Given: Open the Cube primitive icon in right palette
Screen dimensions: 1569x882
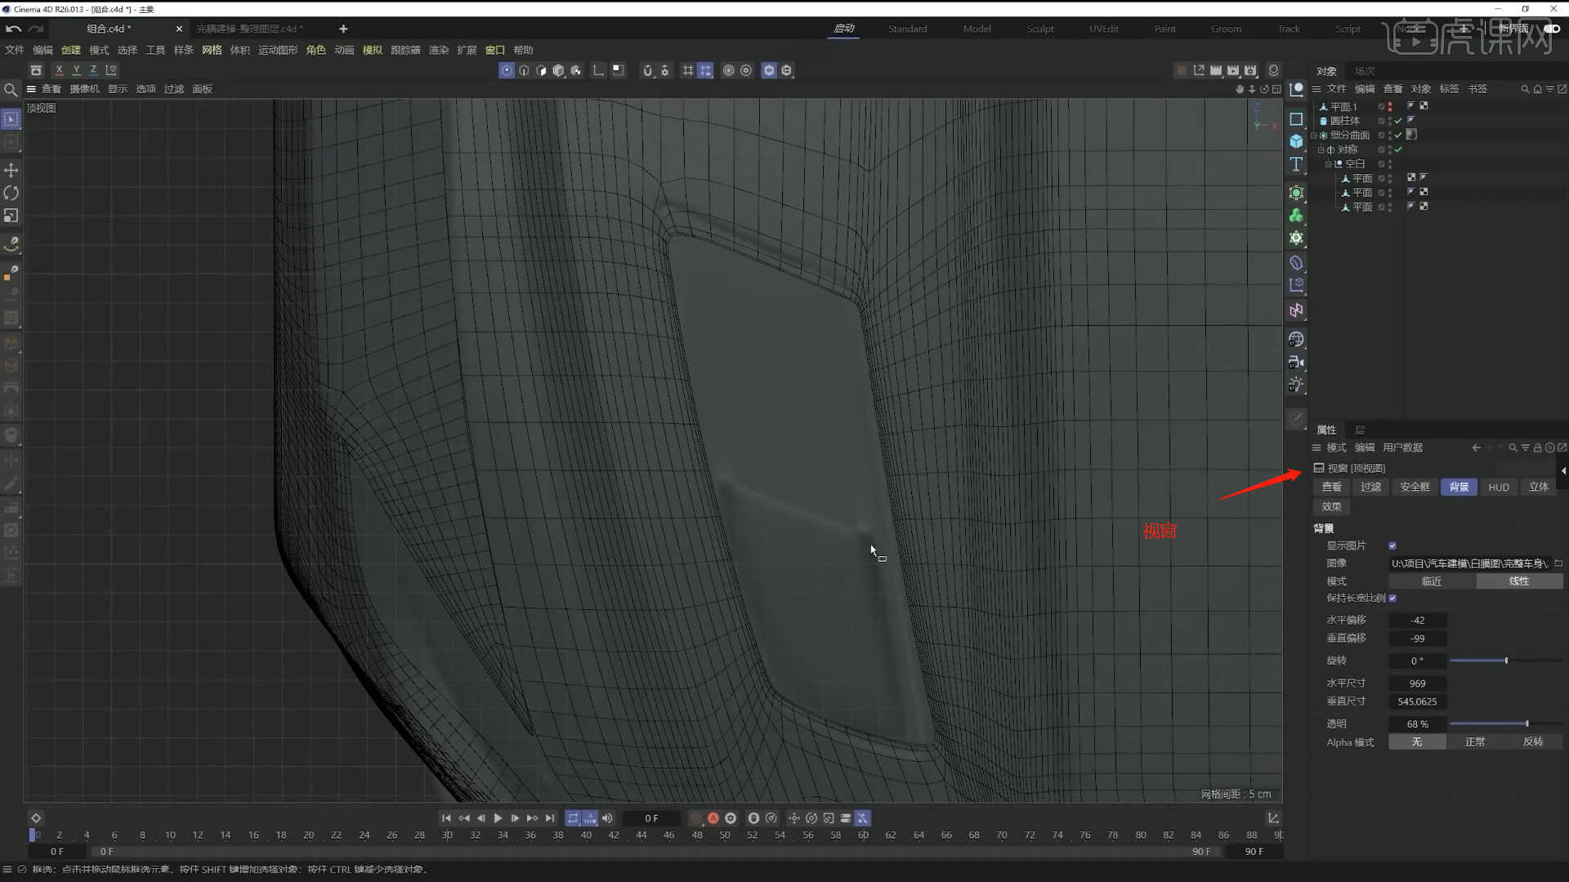Looking at the screenshot, I should [x=1296, y=141].
